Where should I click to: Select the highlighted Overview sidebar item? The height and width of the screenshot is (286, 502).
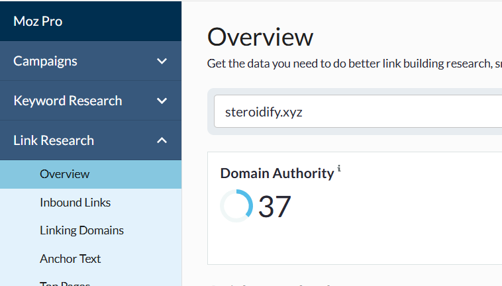91,174
